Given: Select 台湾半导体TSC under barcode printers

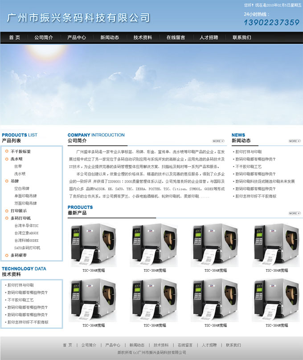Looking at the screenshot, I should (x=26, y=226).
